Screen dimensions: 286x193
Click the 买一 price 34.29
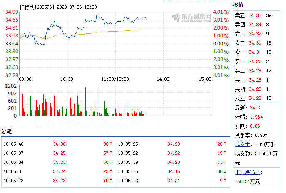pos(254,61)
